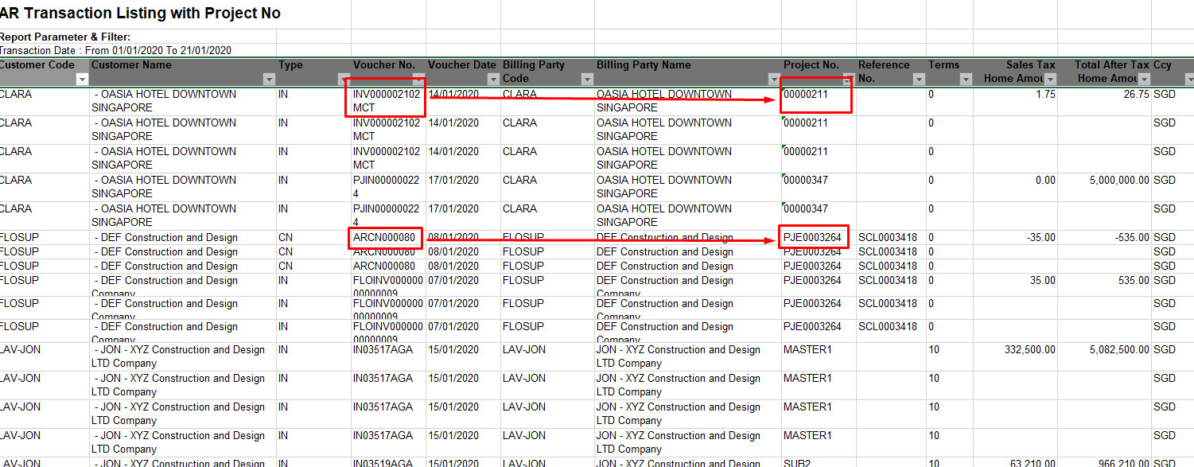The height and width of the screenshot is (467, 1194).
Task: Select the voucher cell INV000002102MCT
Action: pos(384,100)
